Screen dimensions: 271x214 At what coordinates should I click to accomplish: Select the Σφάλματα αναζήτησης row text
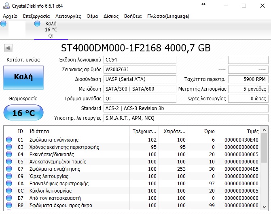55,169
